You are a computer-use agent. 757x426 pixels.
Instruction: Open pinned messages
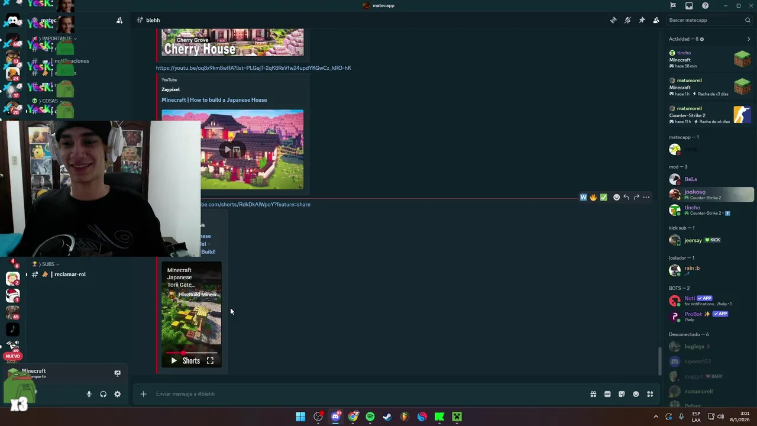point(642,20)
